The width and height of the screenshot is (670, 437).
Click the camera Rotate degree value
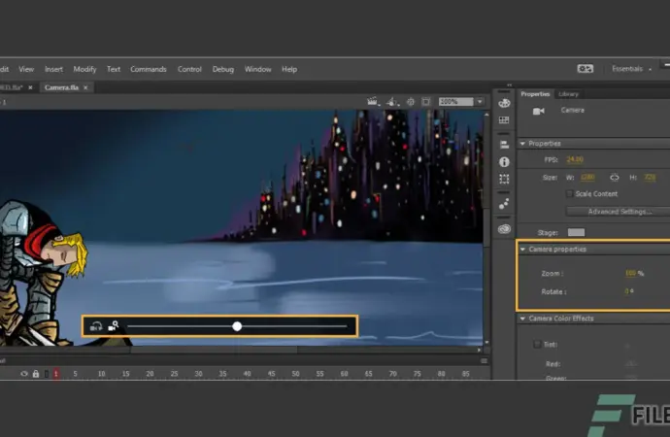627,291
